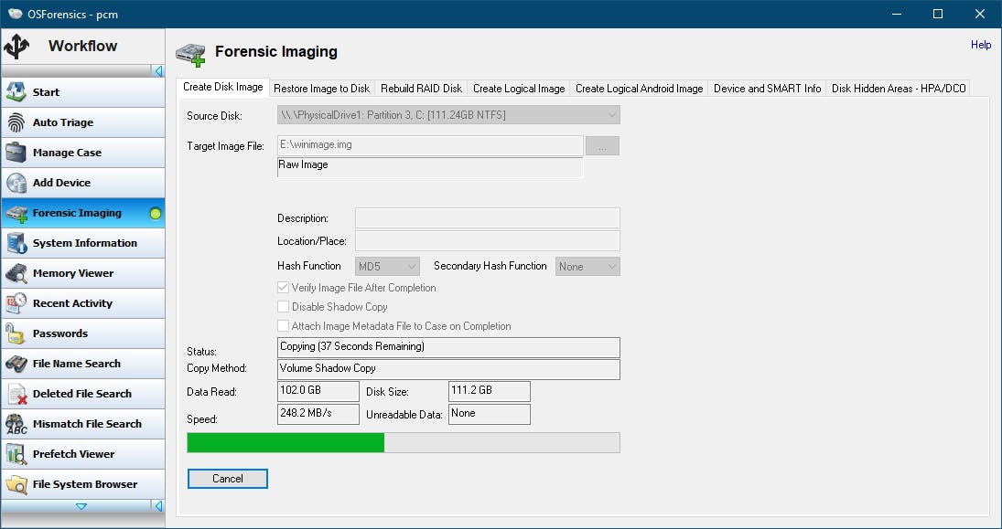The height and width of the screenshot is (529, 1002).
Task: Click the green copy progress bar
Action: (286, 443)
